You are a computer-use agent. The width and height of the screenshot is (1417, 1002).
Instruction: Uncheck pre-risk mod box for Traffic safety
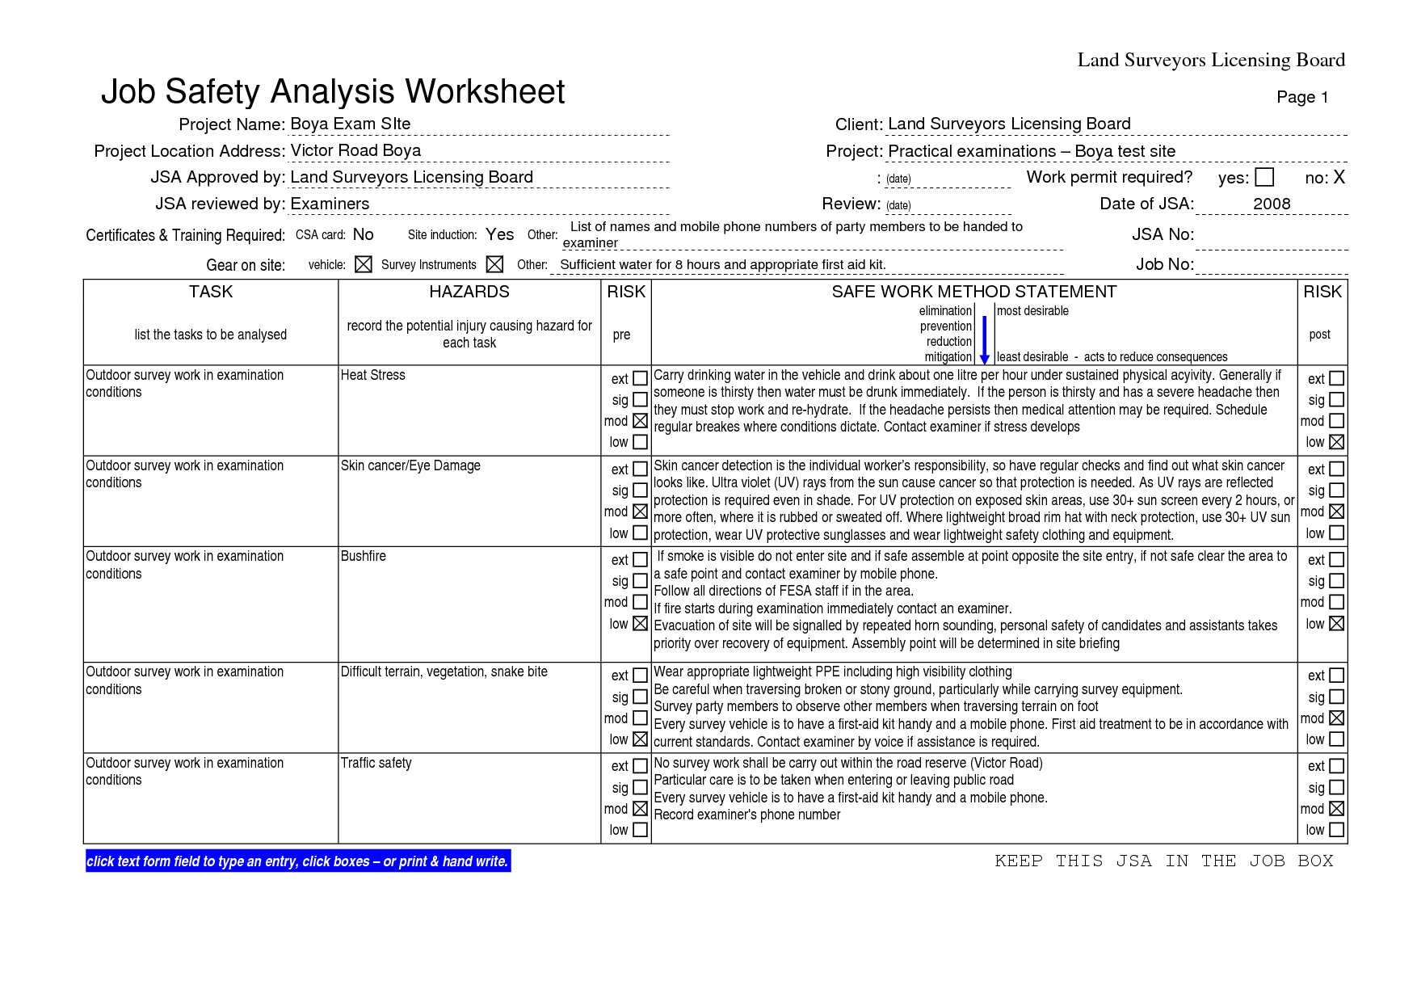pos(641,809)
